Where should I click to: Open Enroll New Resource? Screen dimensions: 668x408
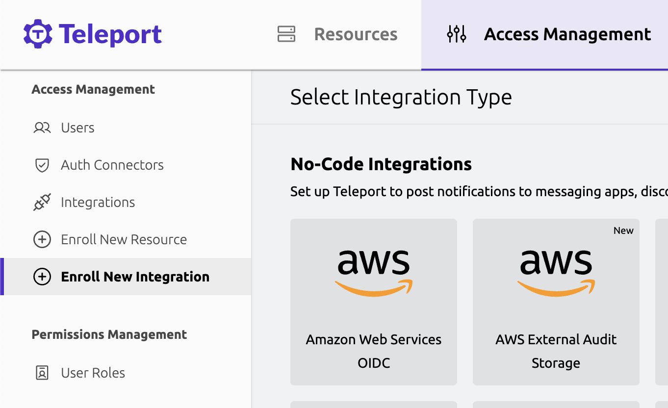124,239
